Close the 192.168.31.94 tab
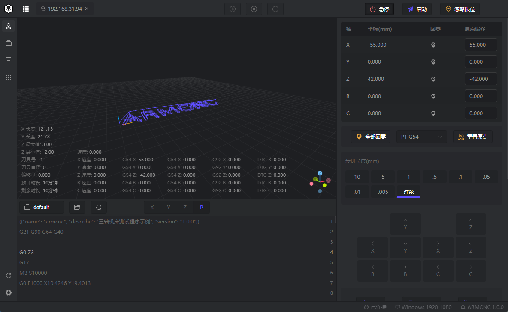 pos(87,9)
